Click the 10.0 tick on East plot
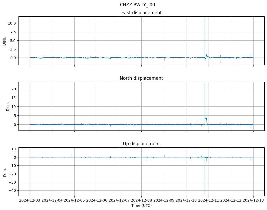This screenshot has height=210, width=267. pyautogui.click(x=12, y=23)
